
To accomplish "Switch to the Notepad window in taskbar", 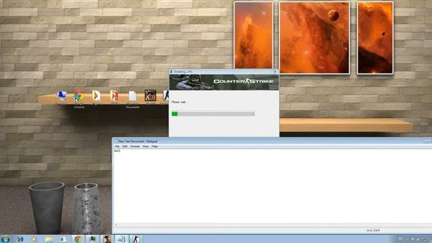I will tap(121, 239).
